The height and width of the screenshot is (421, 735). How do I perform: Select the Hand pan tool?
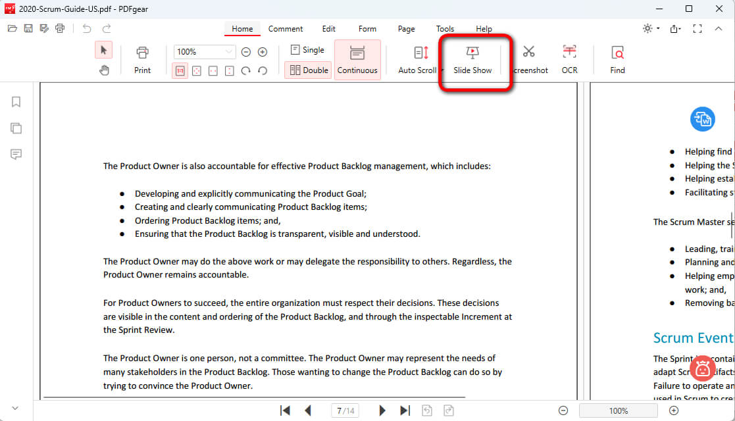pyautogui.click(x=104, y=70)
